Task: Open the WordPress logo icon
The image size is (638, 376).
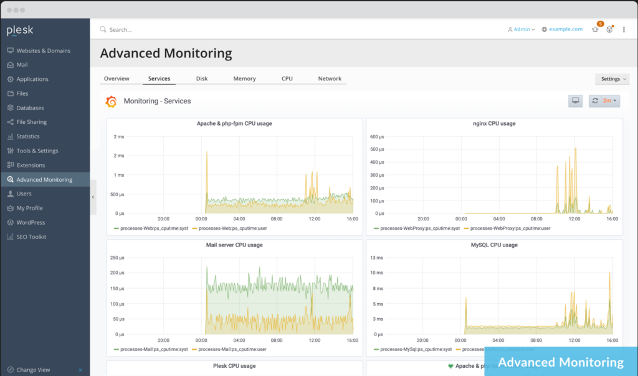Action: tap(10, 222)
